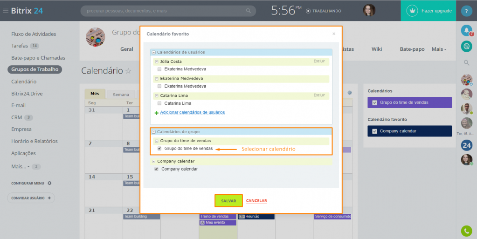477x239 pixels.
Task: Click the CANCELAR link
Action: pos(256,201)
